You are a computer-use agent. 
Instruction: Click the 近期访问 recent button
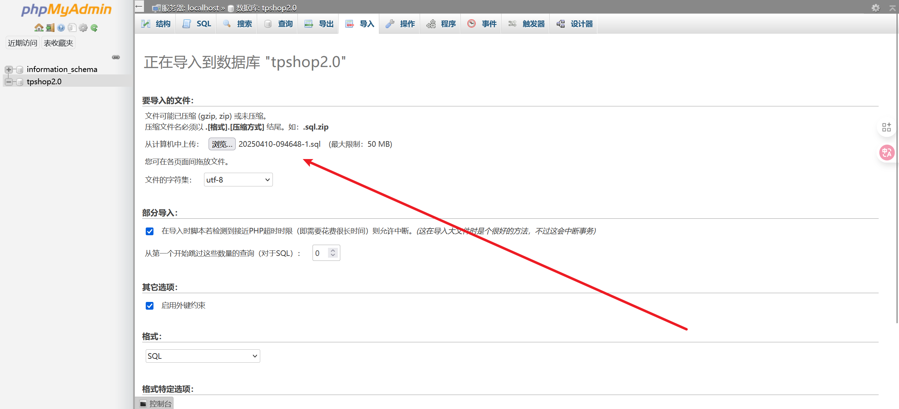click(x=22, y=43)
